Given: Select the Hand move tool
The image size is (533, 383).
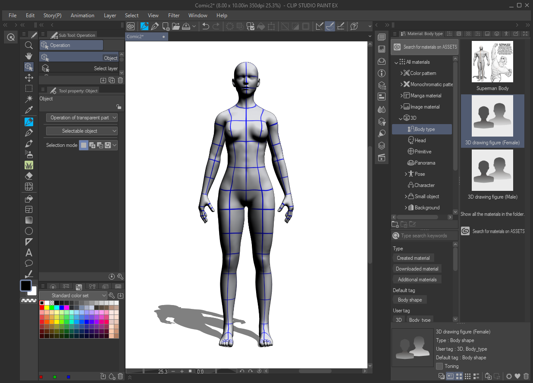Looking at the screenshot, I should [x=29, y=56].
